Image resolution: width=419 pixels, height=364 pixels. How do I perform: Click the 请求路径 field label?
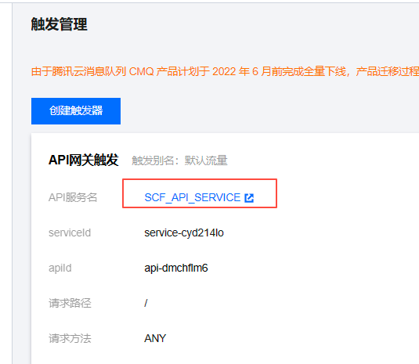click(x=70, y=303)
